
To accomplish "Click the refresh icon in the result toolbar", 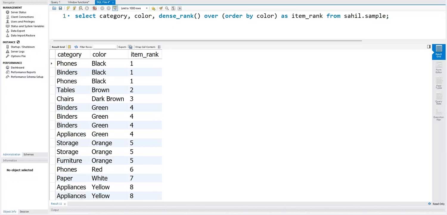I will pos(76,47).
